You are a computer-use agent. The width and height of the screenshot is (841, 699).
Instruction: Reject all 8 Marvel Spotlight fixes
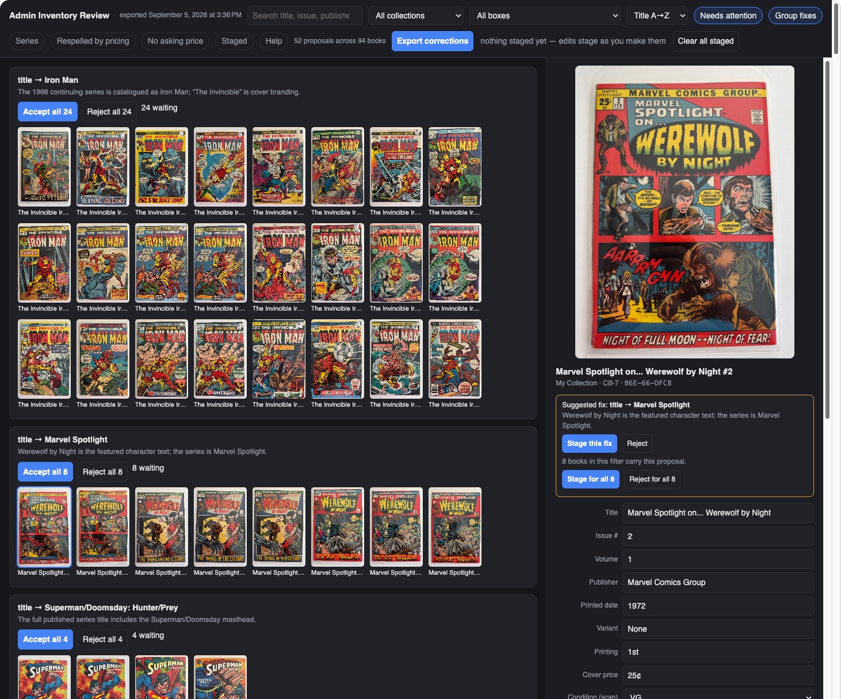(102, 472)
